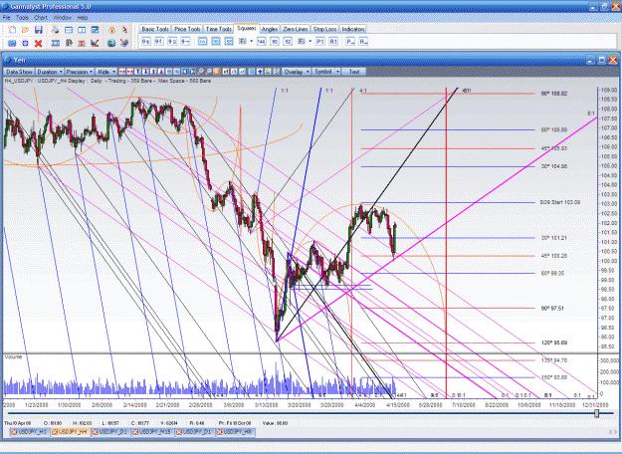Click the zoom in magnifier icon
This screenshot has height=454, width=622.
(201, 72)
